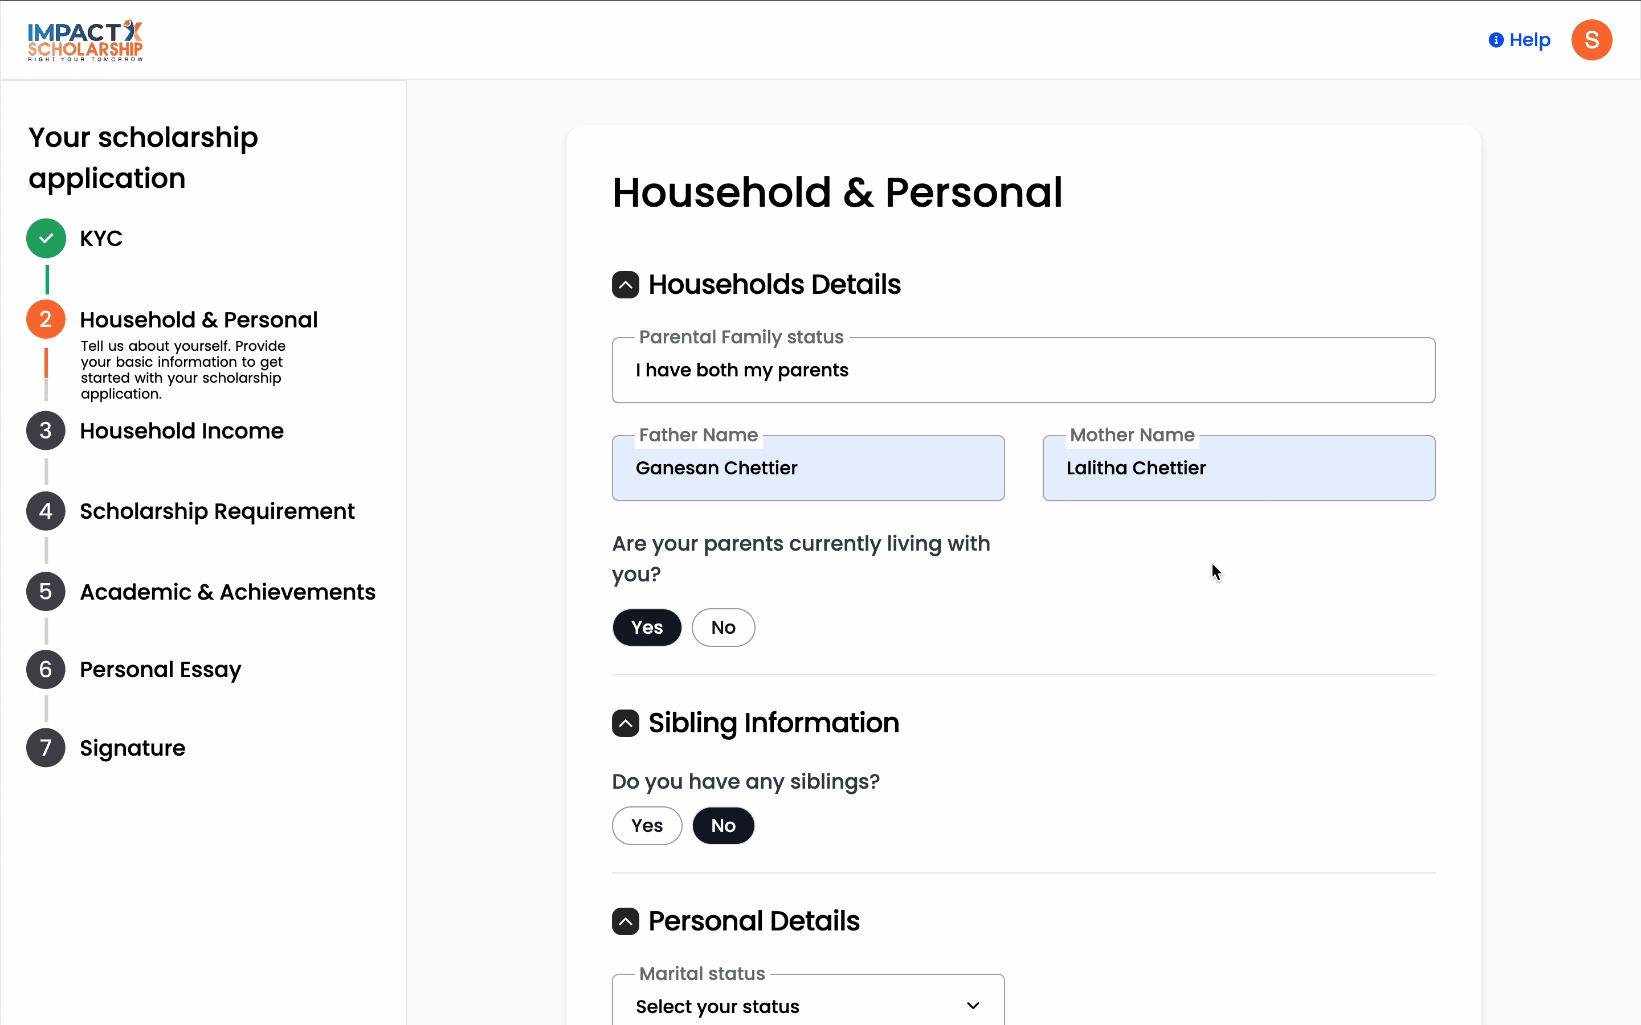
Task: Click the step 6 circle icon
Action: (46, 670)
